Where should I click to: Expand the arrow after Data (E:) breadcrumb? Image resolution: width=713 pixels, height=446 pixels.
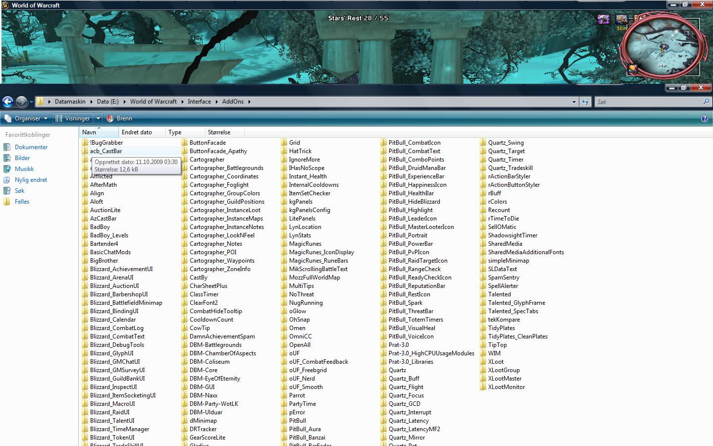(x=124, y=102)
